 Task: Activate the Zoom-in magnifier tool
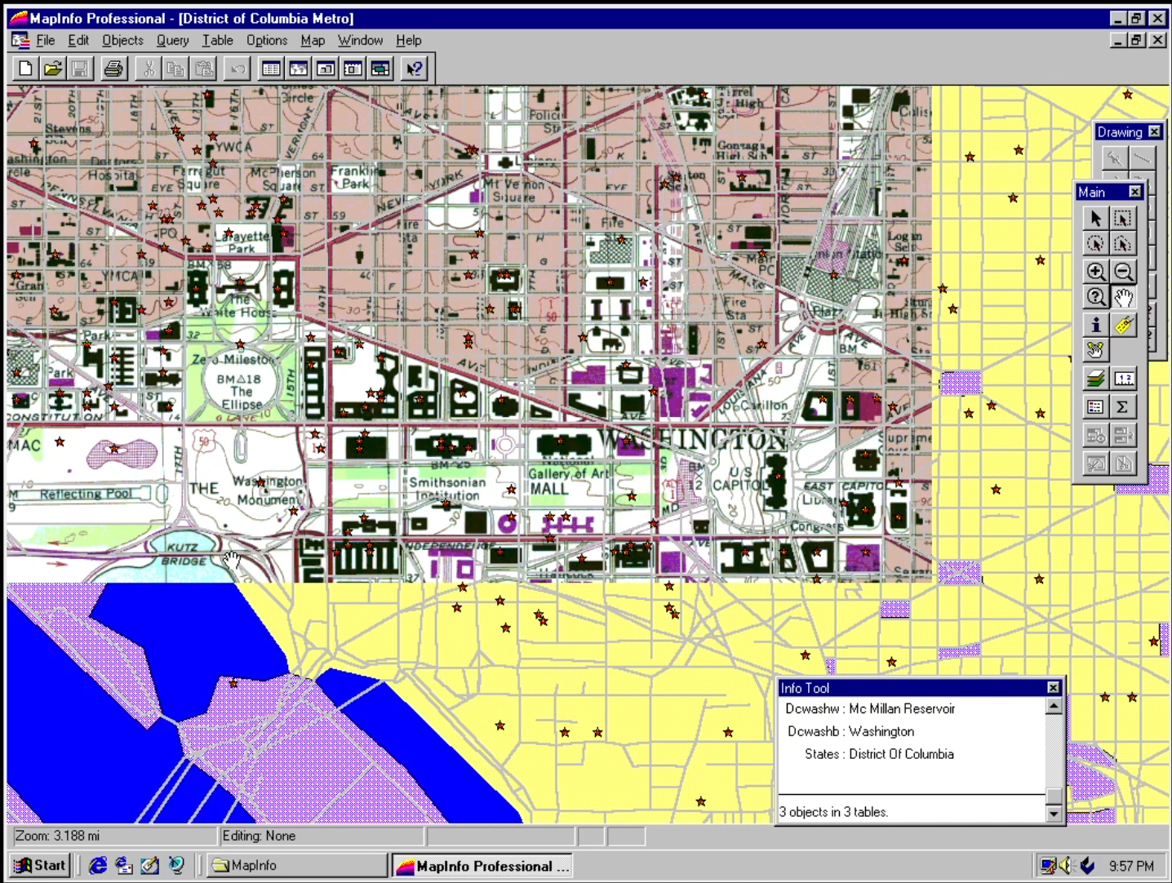coord(1095,271)
